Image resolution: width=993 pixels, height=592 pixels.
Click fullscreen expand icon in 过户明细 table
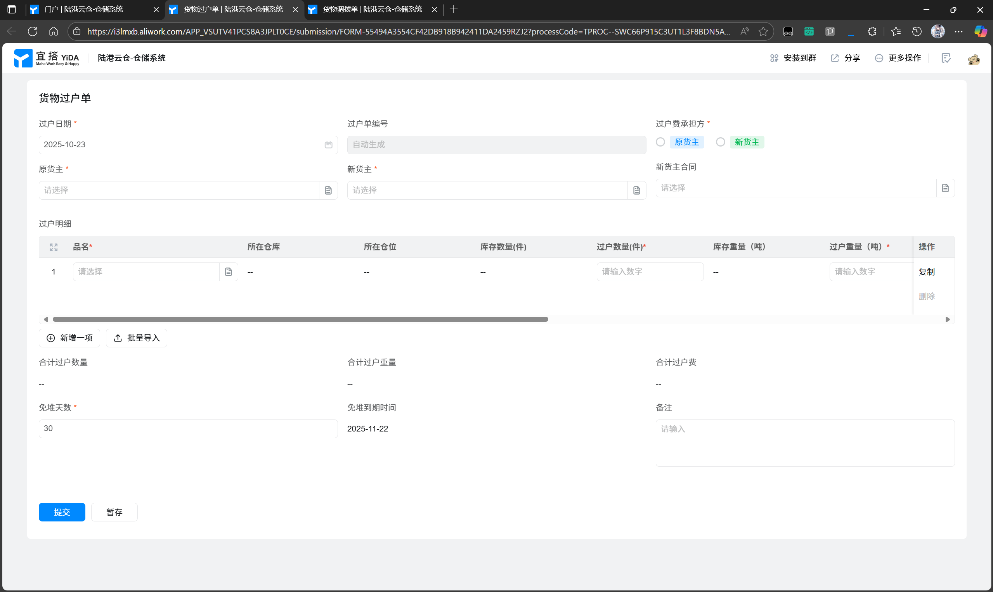(54, 247)
